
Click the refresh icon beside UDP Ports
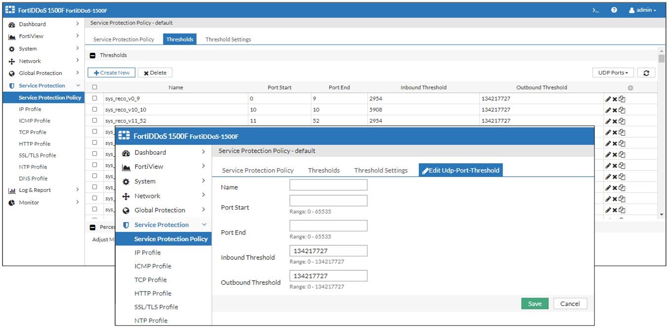646,73
